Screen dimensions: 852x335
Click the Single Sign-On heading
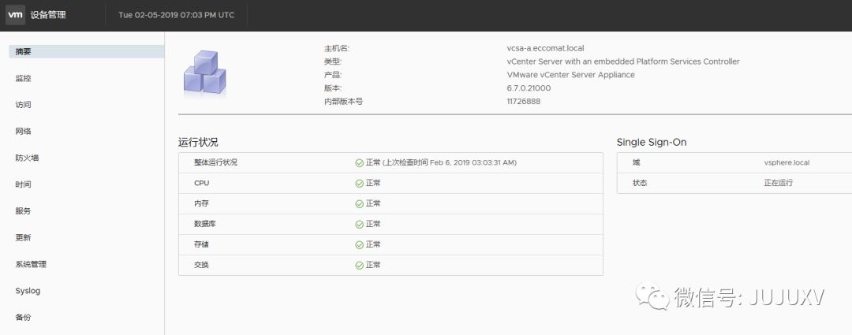(x=652, y=142)
